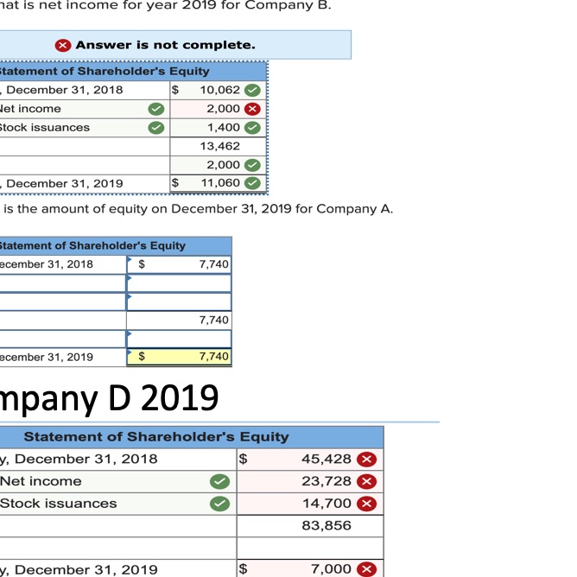Click red X next to 2,000 net income
Screen dimensions: 577x577
click(252, 109)
